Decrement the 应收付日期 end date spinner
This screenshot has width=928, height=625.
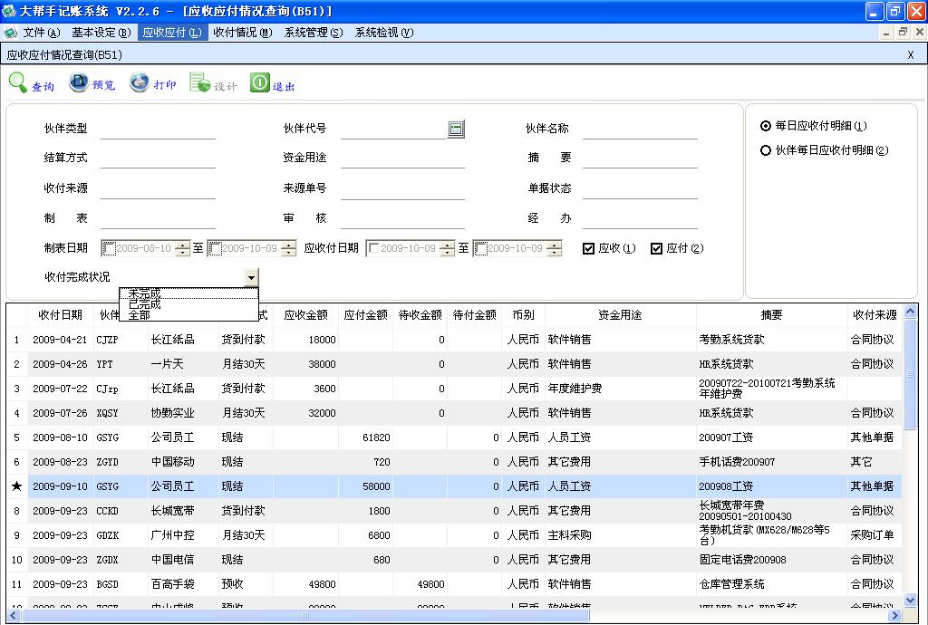click(554, 253)
